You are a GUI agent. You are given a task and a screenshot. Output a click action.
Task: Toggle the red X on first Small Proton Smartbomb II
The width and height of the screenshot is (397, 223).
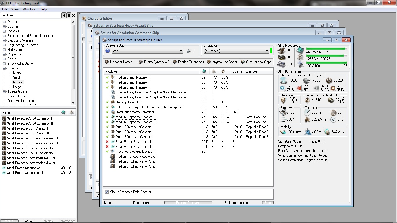(107, 142)
